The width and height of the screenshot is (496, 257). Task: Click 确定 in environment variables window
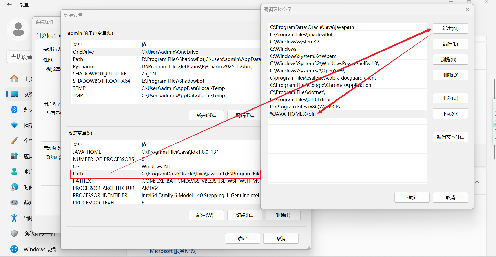[x=242, y=238]
